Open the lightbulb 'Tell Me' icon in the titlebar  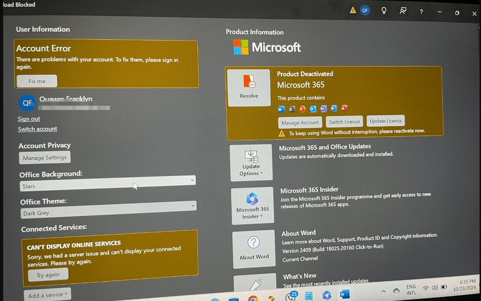(384, 11)
